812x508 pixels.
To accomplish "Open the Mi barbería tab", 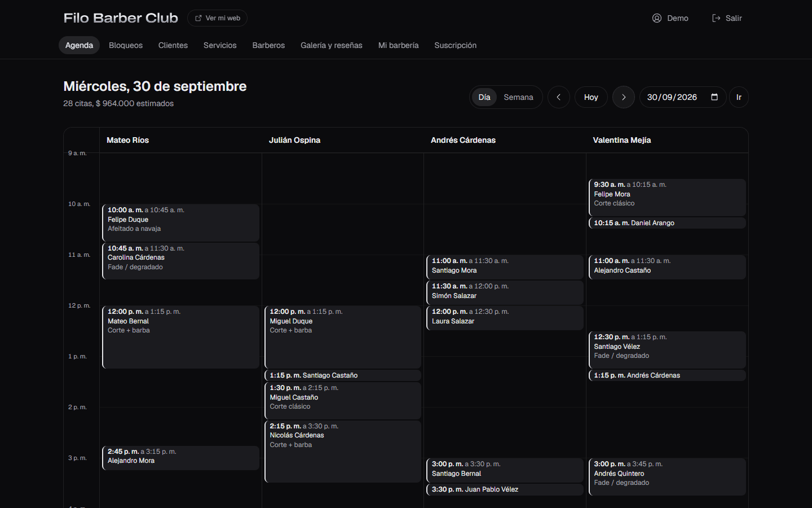I will pyautogui.click(x=399, y=45).
